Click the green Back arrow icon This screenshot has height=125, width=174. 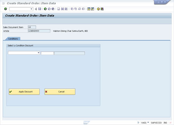click(x=45, y=9)
